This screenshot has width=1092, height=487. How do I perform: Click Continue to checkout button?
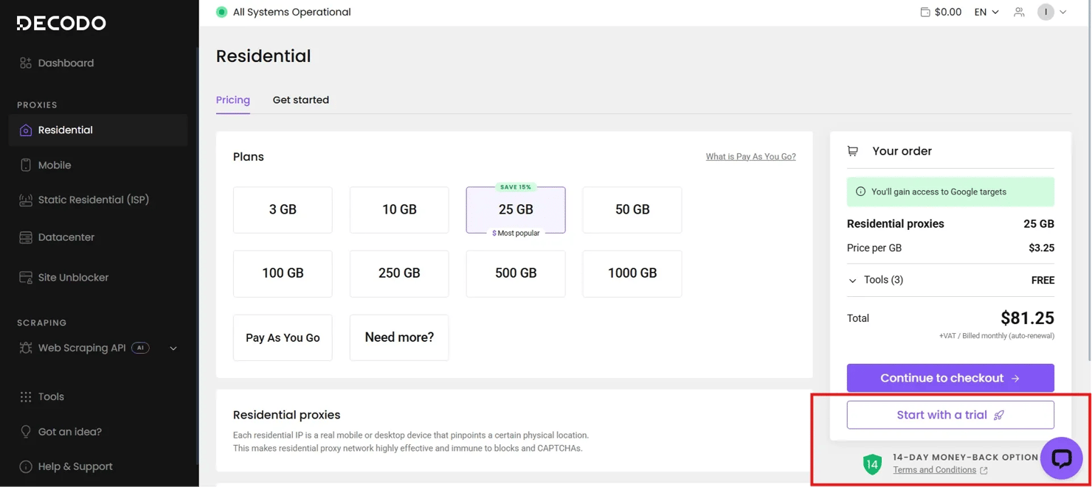coord(950,378)
